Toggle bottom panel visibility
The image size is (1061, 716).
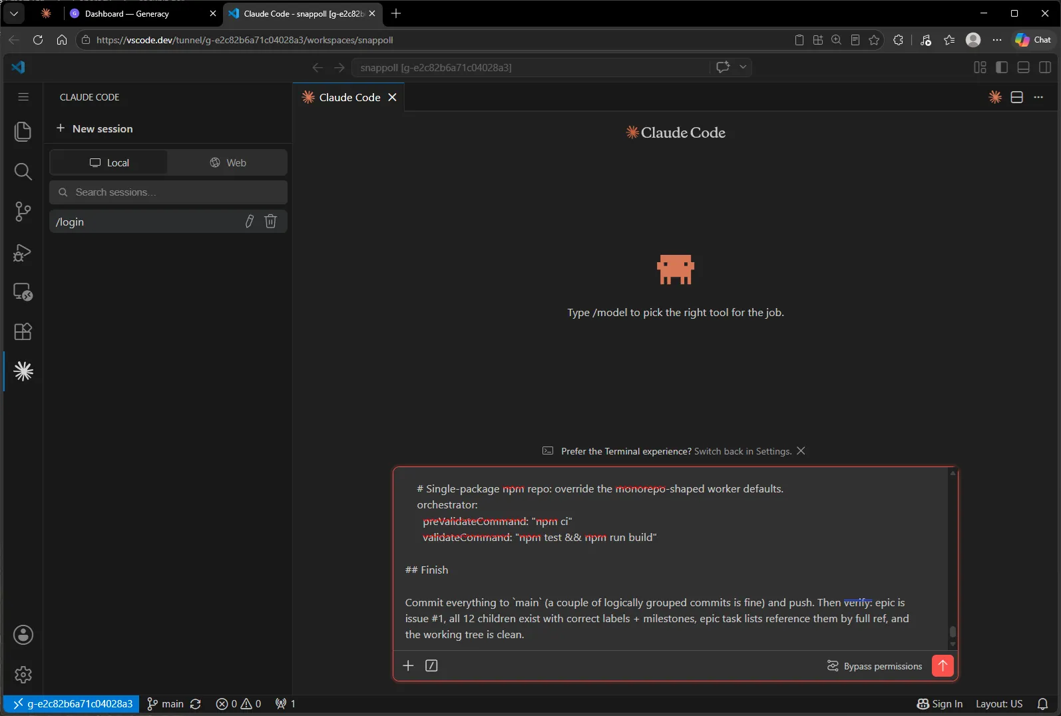pyautogui.click(x=1024, y=67)
